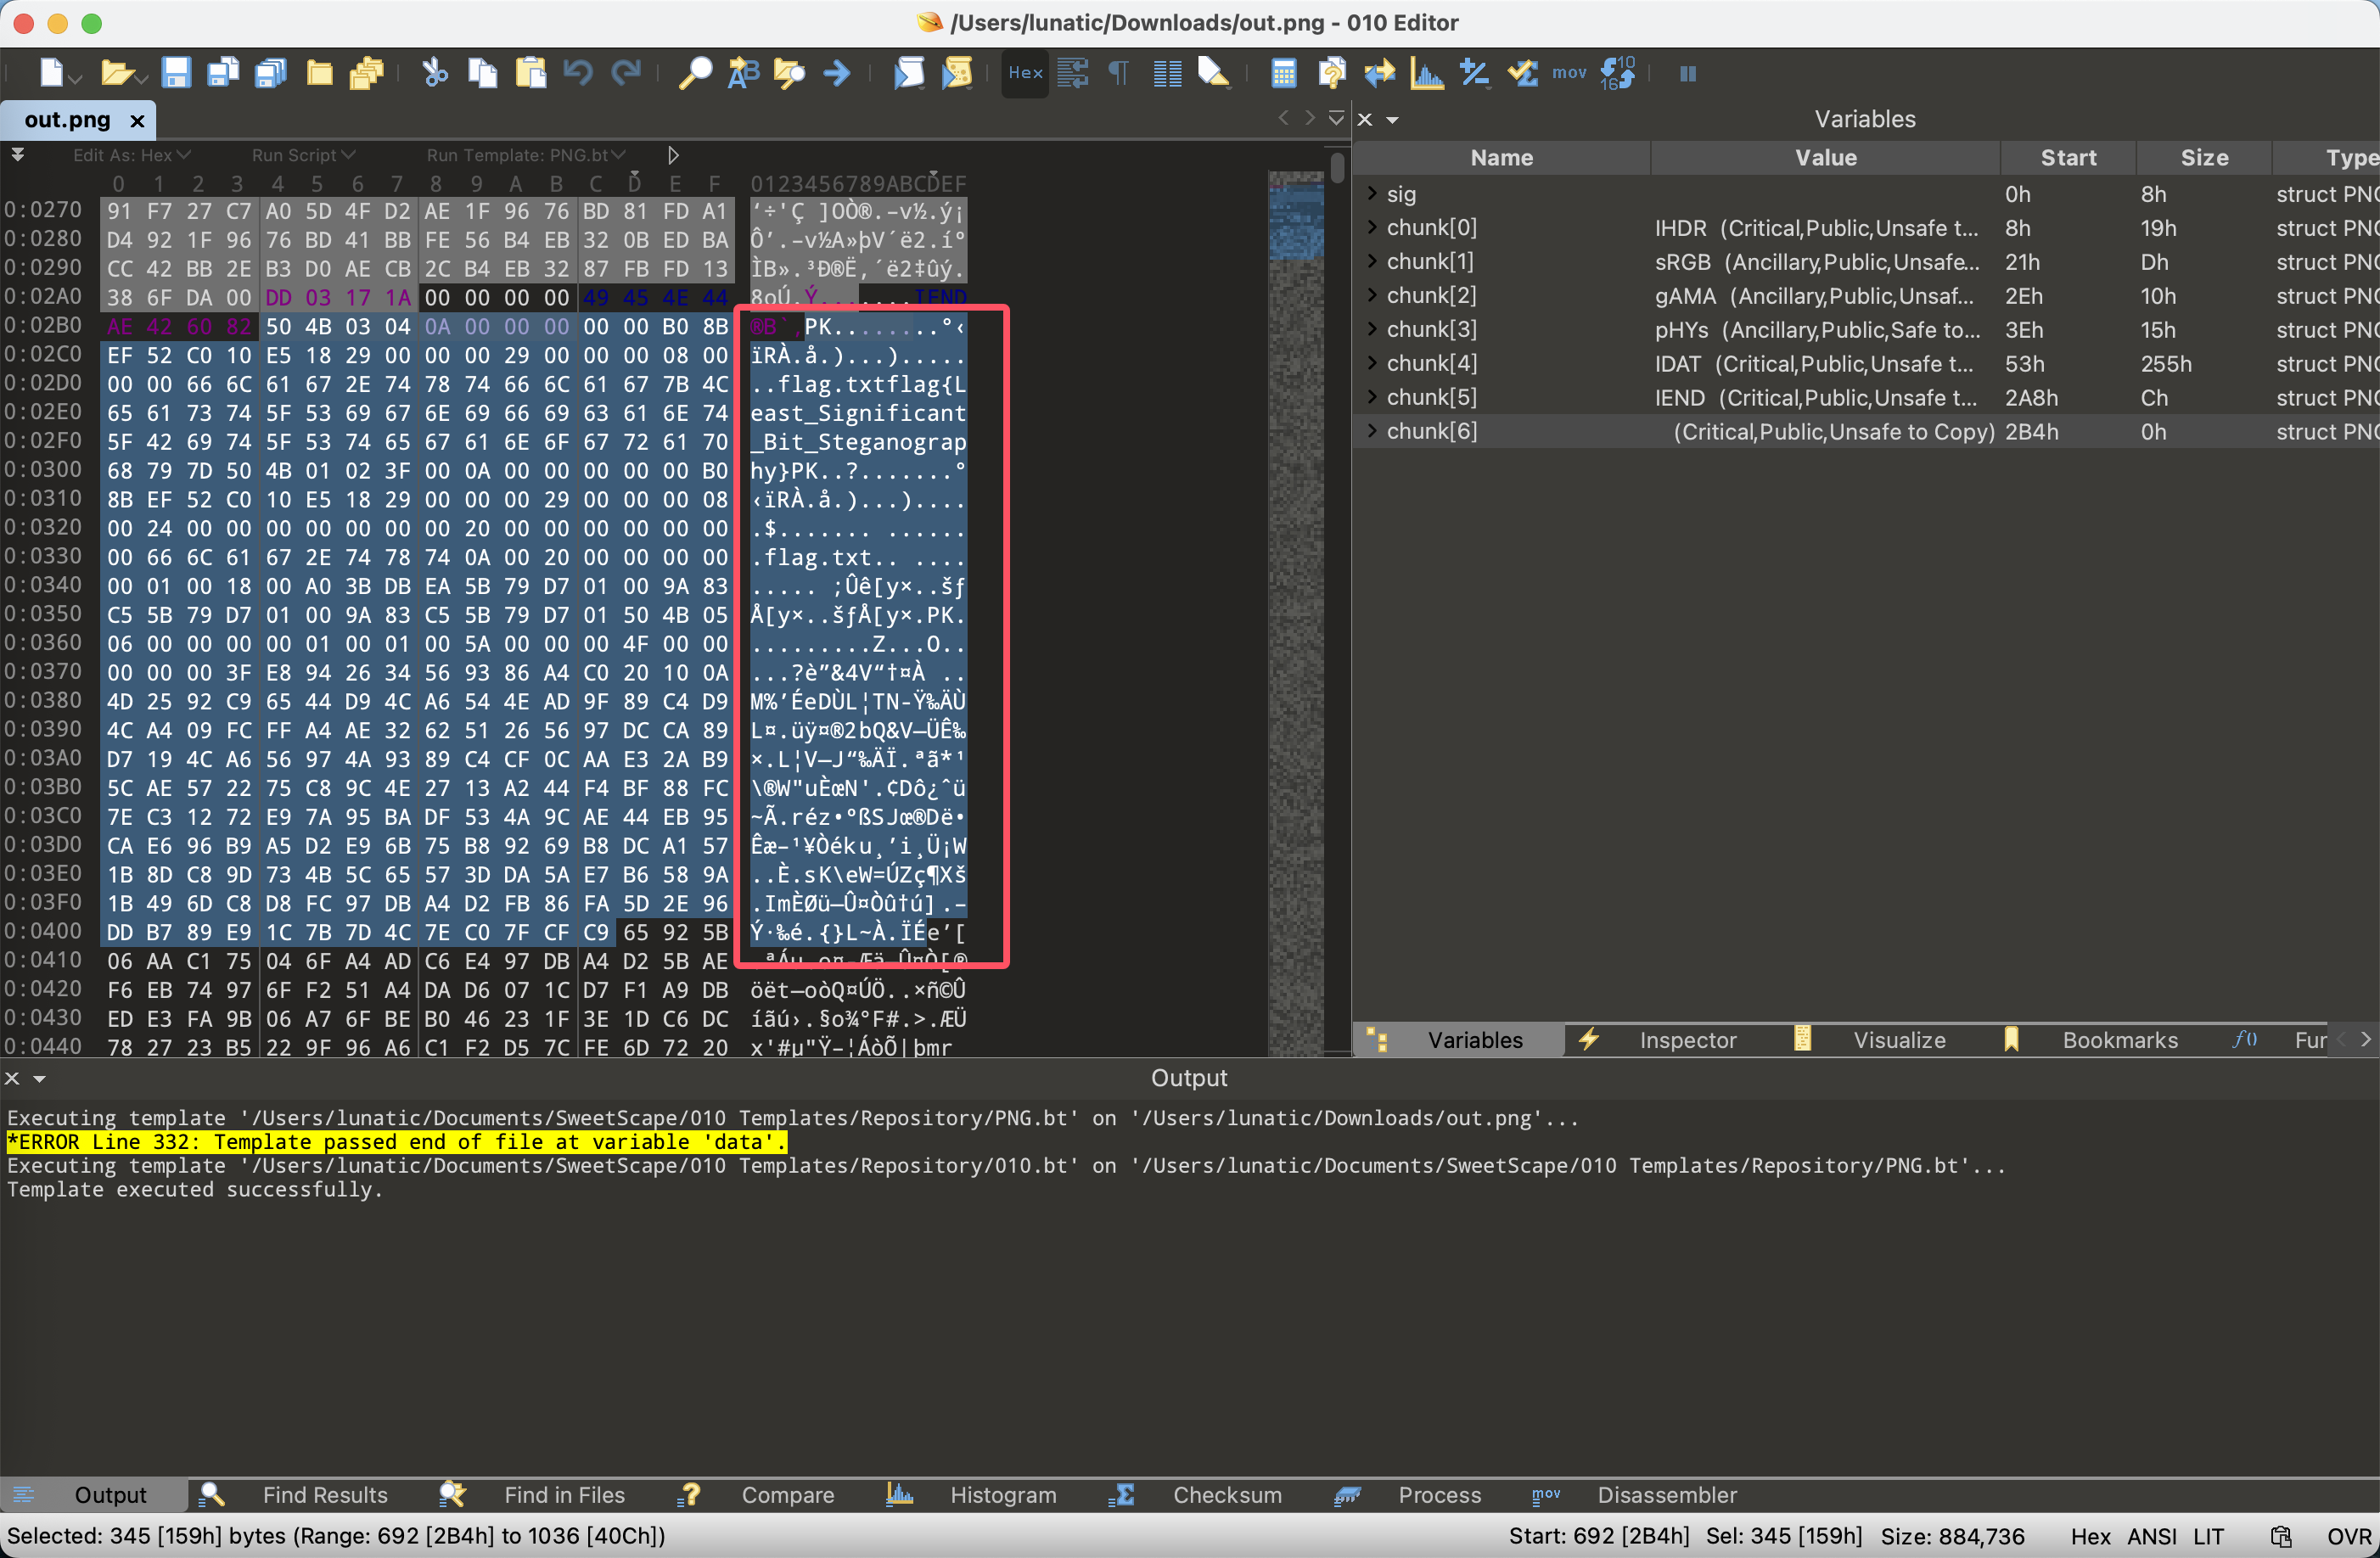Redo the last undone edit
Viewport: 2380px width, 1558px height.
pos(626,73)
